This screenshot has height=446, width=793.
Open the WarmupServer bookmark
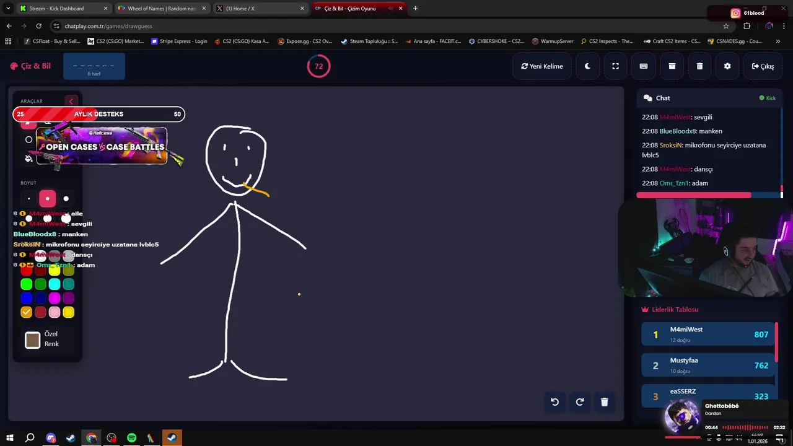(x=553, y=42)
